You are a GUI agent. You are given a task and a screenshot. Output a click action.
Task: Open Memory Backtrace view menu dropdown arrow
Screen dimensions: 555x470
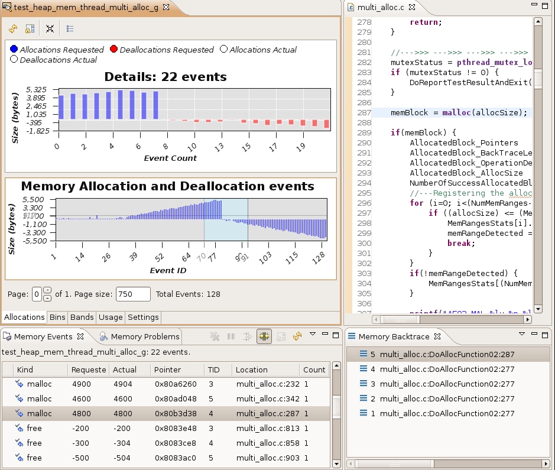522,335
